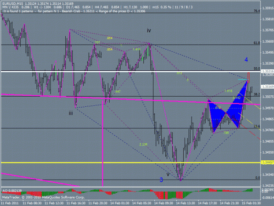The height and width of the screenshot is (206, 274).
Task: Click the 50.0 Fibonacci level label
Action: 257,69
